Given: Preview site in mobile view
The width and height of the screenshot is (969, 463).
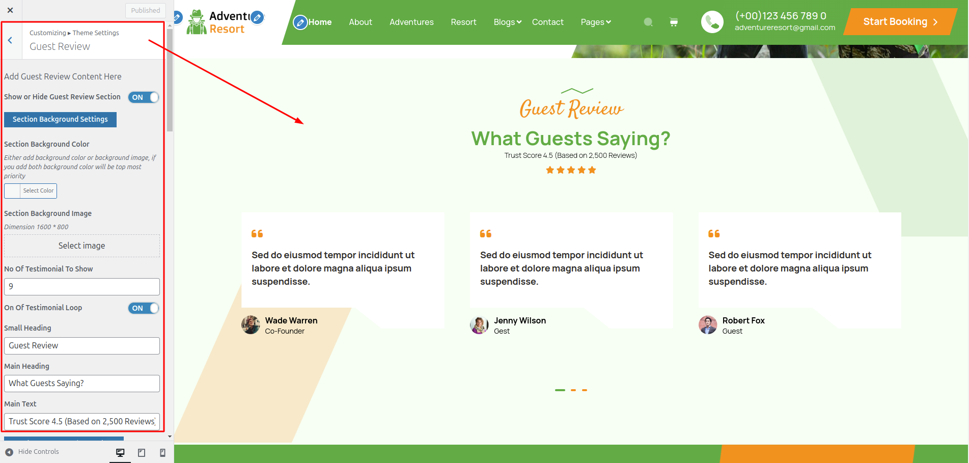Looking at the screenshot, I should [162, 452].
